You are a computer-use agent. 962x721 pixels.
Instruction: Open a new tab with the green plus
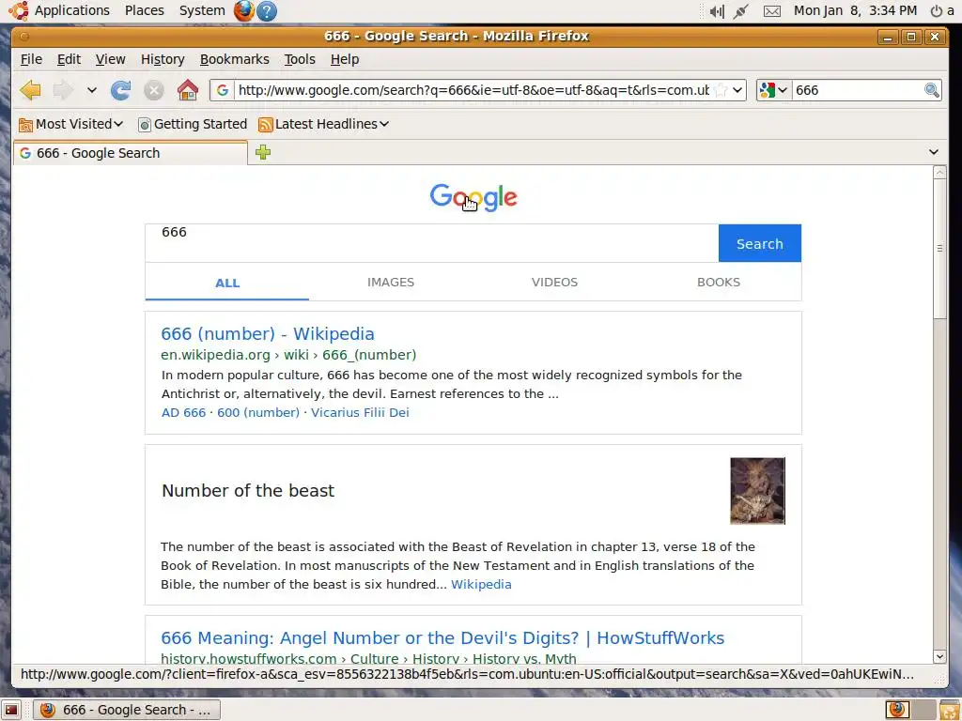[x=263, y=152]
